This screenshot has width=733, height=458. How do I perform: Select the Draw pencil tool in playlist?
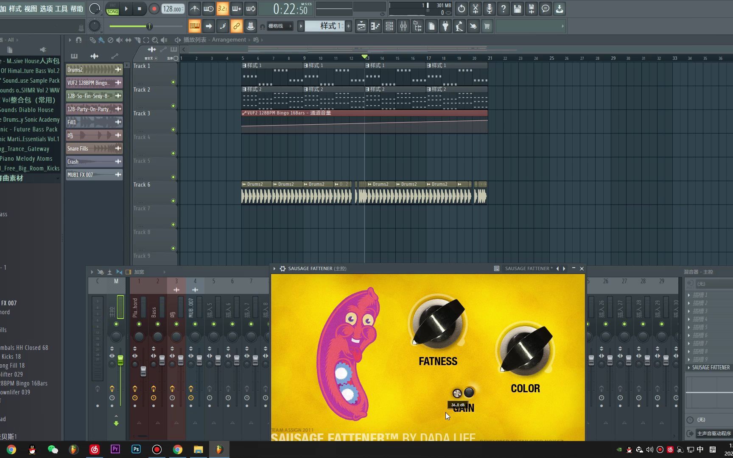92,40
